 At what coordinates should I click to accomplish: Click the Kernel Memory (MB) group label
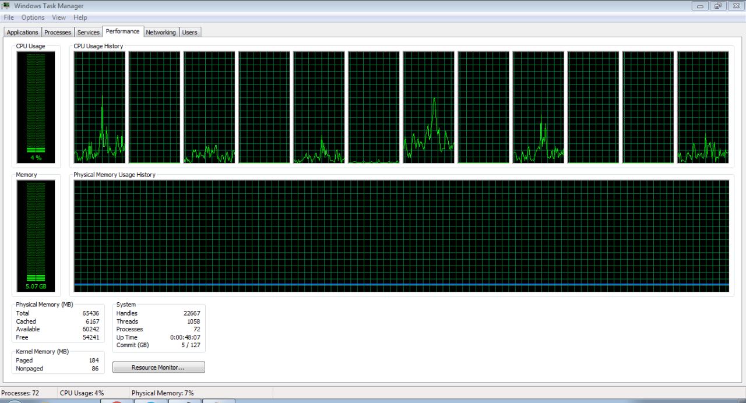(x=42, y=352)
